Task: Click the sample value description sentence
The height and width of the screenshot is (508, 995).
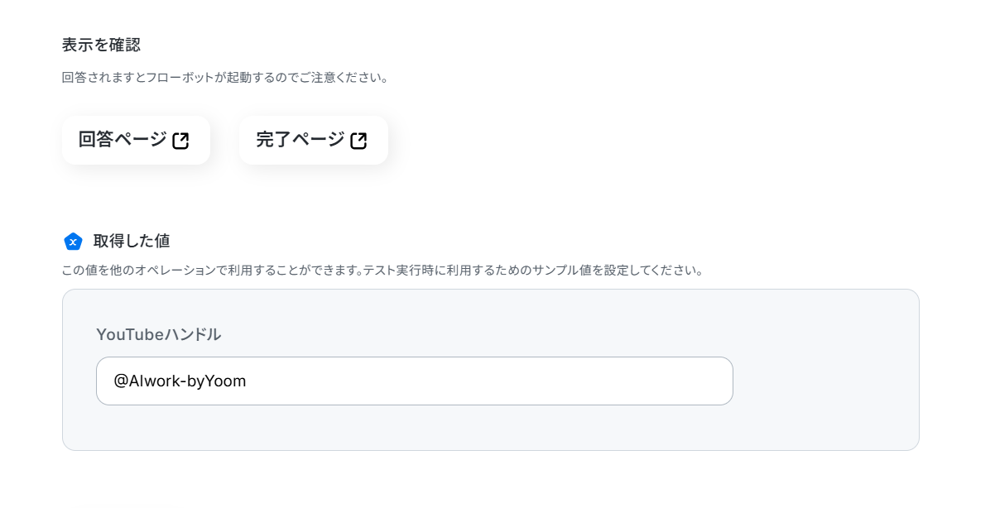Action: point(382,271)
